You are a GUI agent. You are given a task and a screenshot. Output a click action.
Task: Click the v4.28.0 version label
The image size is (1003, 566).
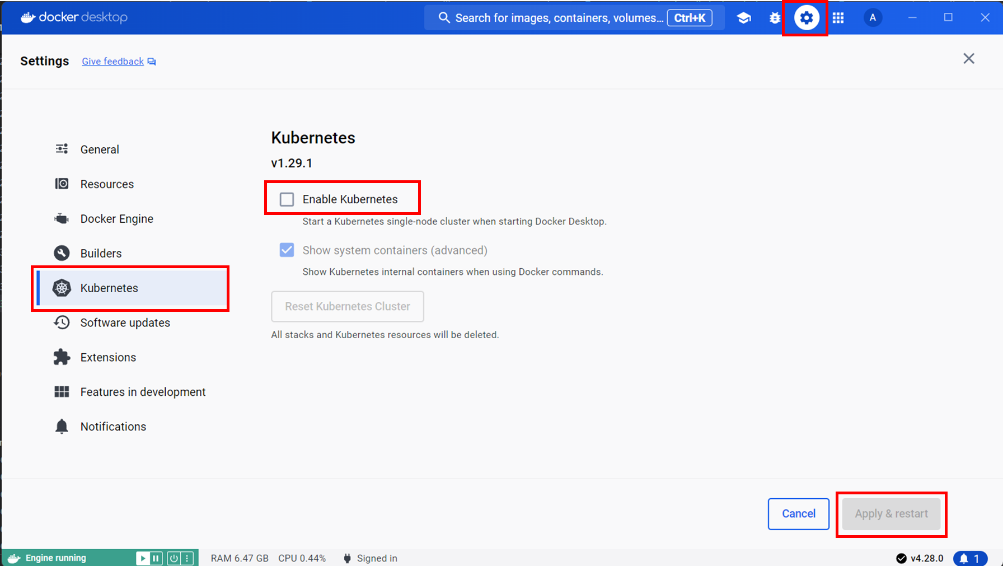[927, 558]
